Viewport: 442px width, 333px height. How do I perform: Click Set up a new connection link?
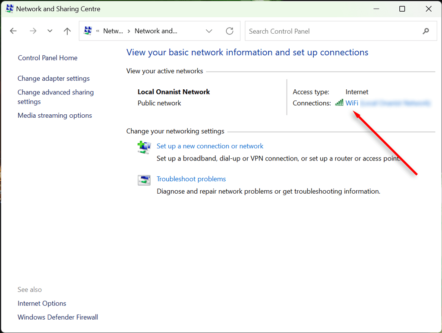tap(210, 146)
